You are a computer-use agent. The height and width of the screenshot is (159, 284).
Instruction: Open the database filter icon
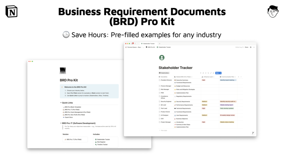[x=201, y=73]
